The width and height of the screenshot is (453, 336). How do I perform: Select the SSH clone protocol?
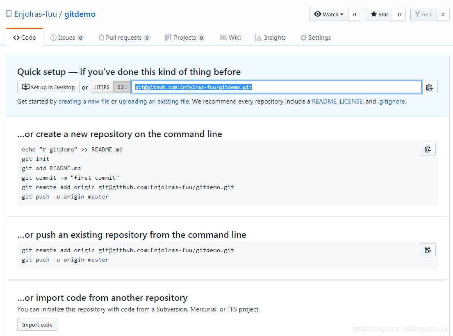pyautogui.click(x=122, y=87)
